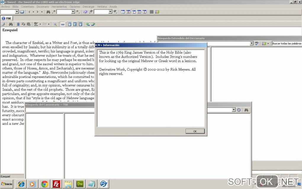Click the copy icon in commentary toolbar
The image size is (302, 189).
pyautogui.click(x=23, y=24)
